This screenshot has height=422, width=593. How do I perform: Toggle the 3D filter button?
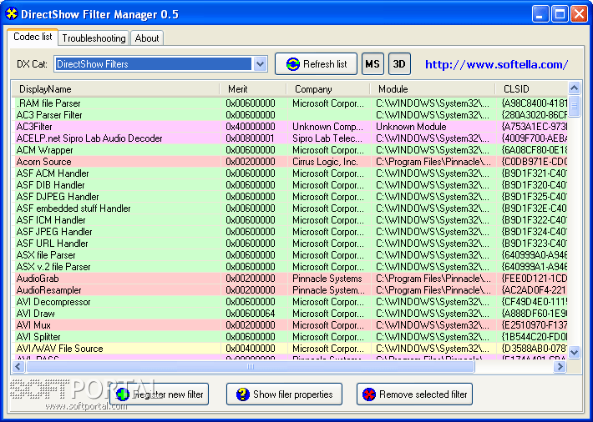click(399, 64)
